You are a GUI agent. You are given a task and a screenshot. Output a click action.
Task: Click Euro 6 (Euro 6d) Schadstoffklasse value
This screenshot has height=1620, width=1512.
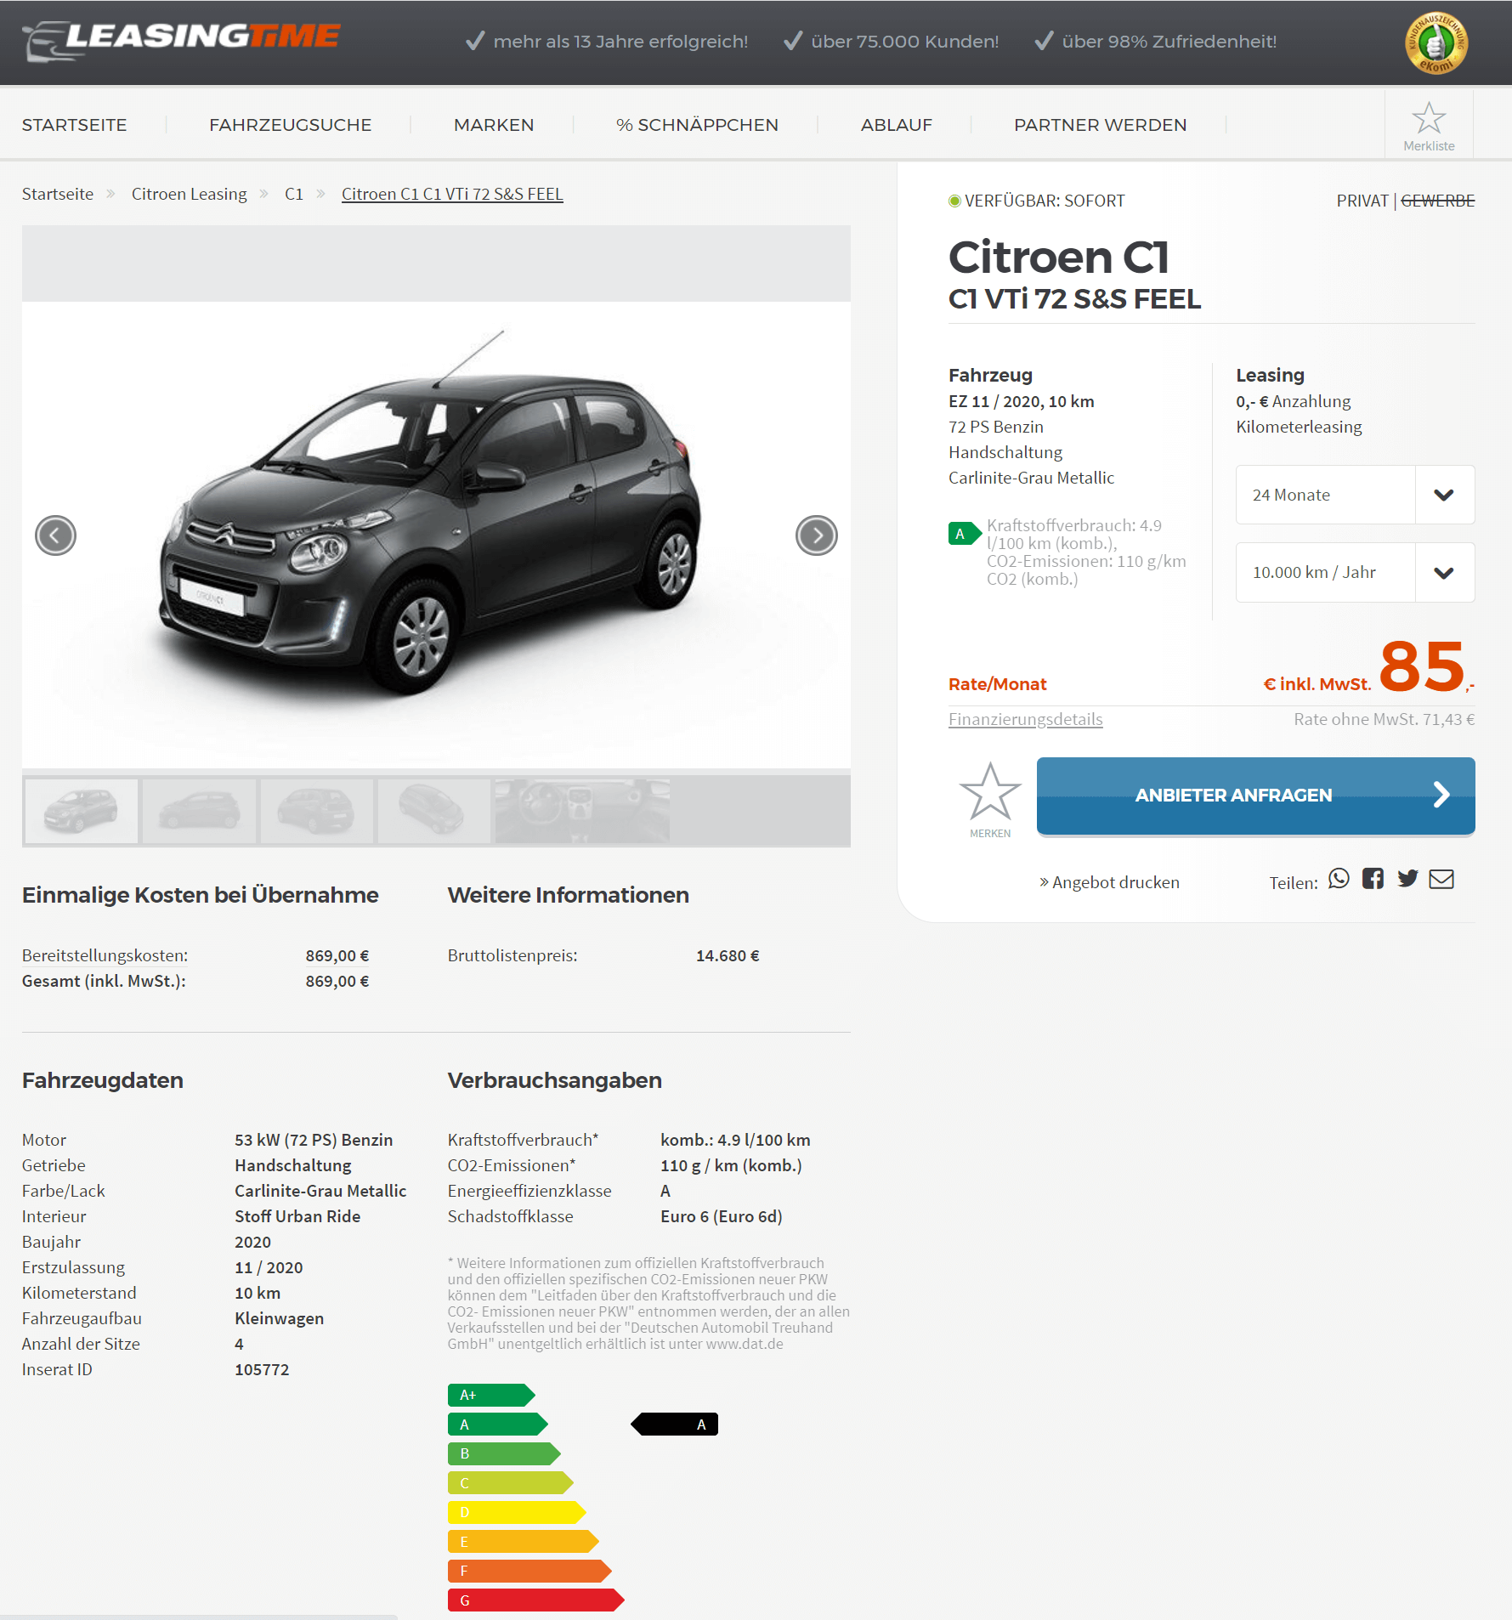(721, 1216)
